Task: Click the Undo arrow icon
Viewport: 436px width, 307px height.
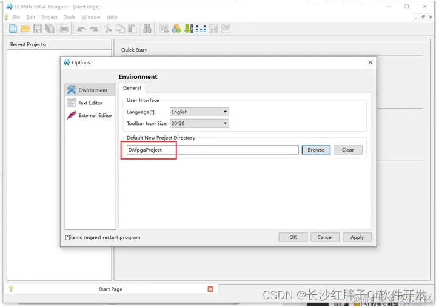Action: [x=81, y=29]
